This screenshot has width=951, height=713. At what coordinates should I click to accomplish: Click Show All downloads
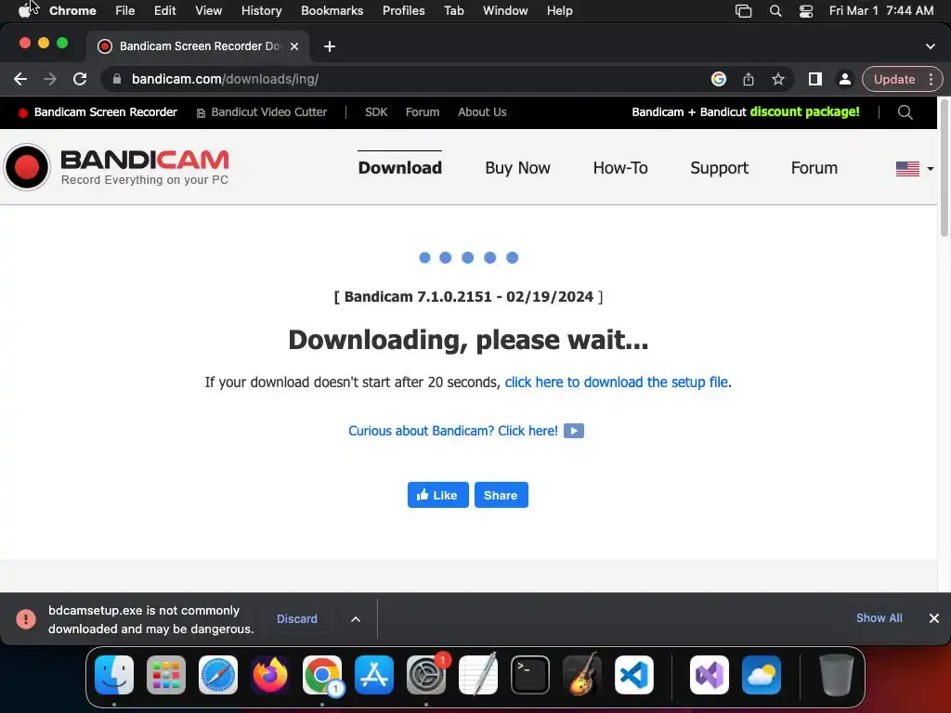tap(879, 617)
